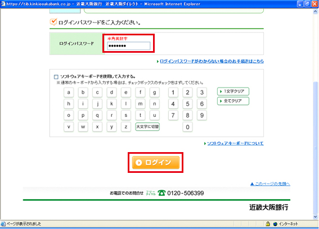Tap the 'n' key on software keyboard

[x=155, y=104]
